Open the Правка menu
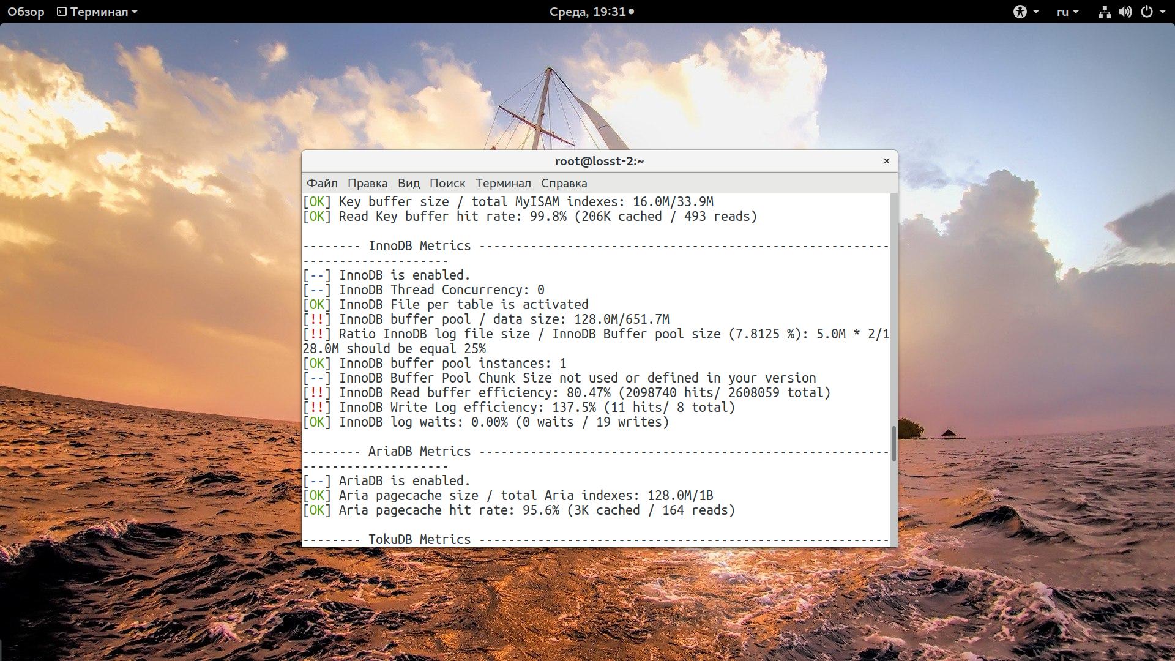The height and width of the screenshot is (661, 1175). point(367,183)
